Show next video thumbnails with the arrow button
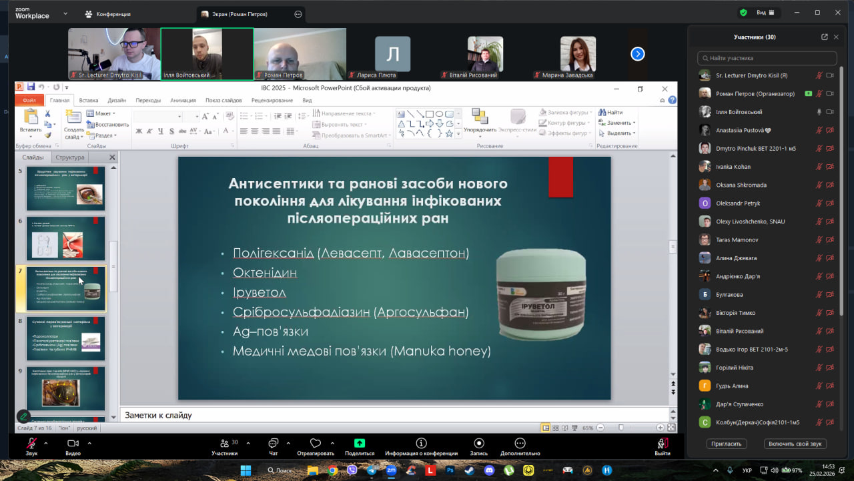The image size is (854, 481). [x=638, y=54]
